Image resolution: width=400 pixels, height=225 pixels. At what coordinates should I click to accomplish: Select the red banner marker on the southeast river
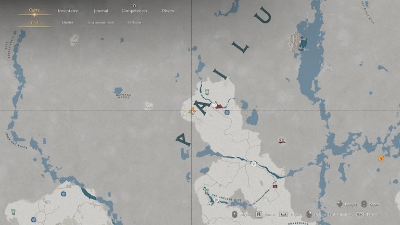pyautogui.click(x=274, y=185)
